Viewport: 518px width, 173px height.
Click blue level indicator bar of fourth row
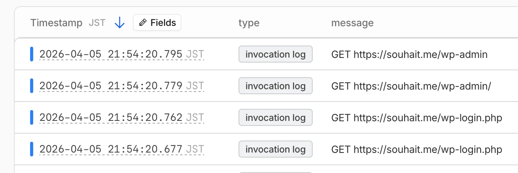(32, 149)
